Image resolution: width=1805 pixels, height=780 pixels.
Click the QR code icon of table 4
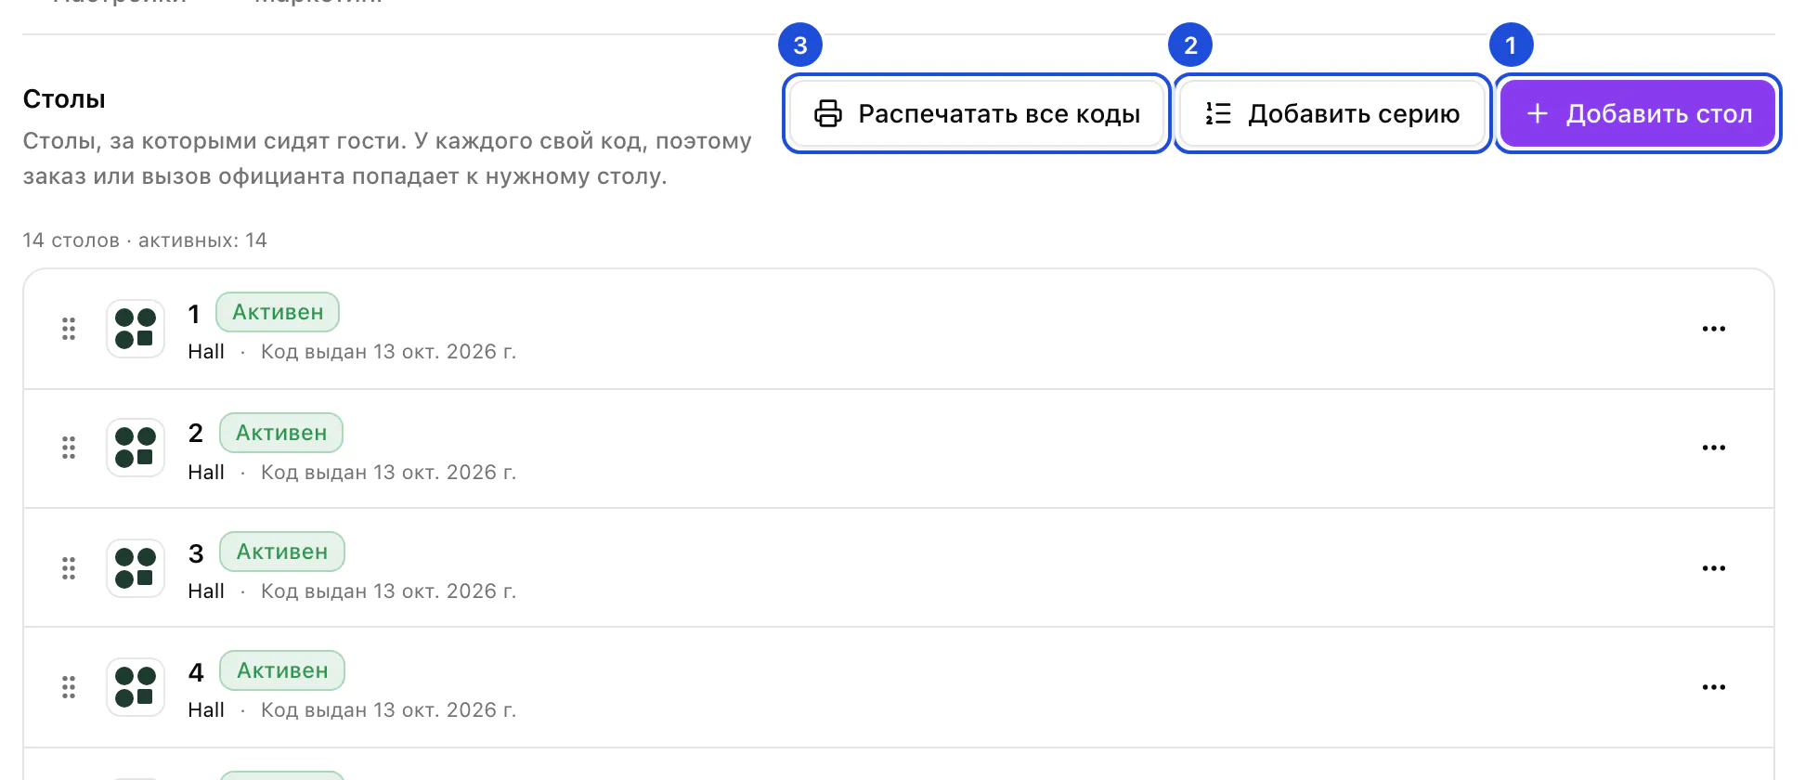[136, 687]
